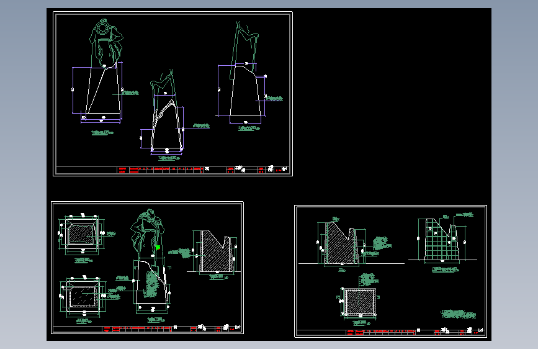The width and height of the screenshot is (538, 349).
Task: Click the bright green square marker on statue
Action: 158,247
